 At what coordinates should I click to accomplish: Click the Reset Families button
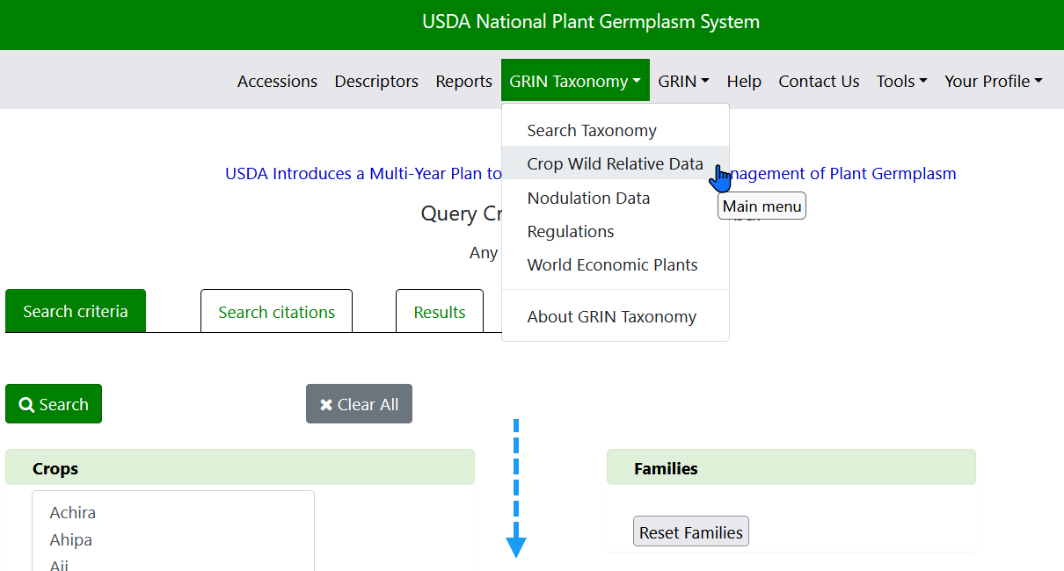(x=691, y=531)
